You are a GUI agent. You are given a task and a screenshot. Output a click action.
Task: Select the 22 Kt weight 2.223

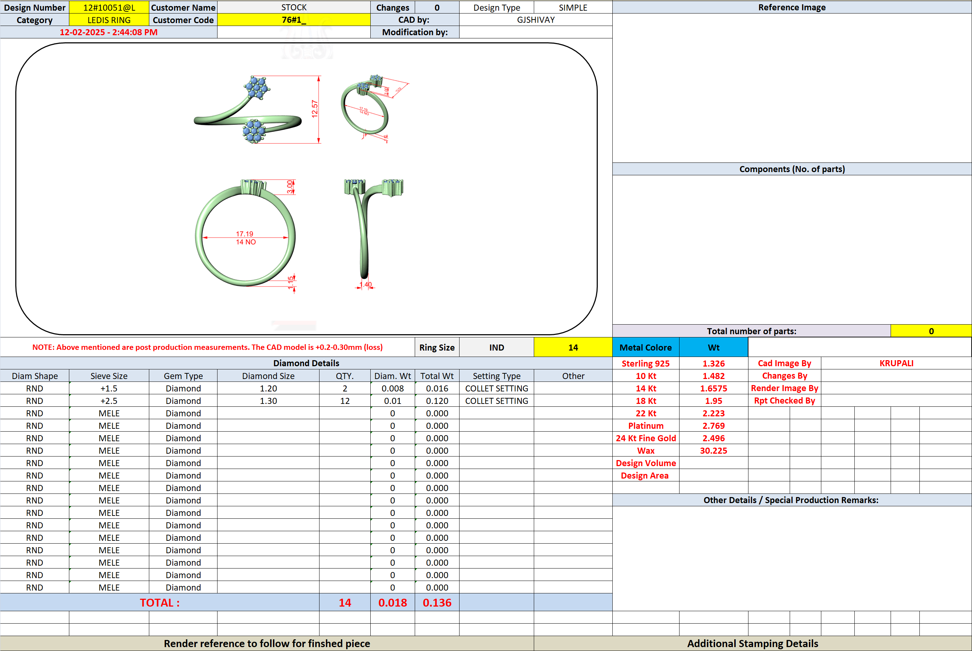coord(713,413)
